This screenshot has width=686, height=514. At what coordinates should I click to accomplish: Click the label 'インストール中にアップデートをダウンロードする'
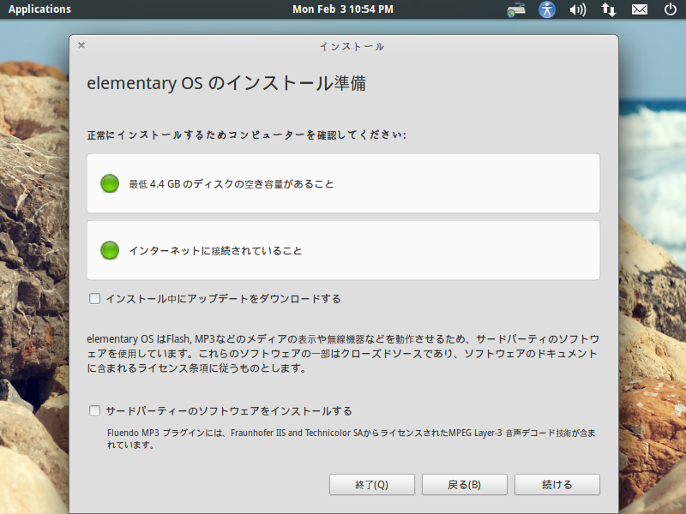click(x=224, y=299)
